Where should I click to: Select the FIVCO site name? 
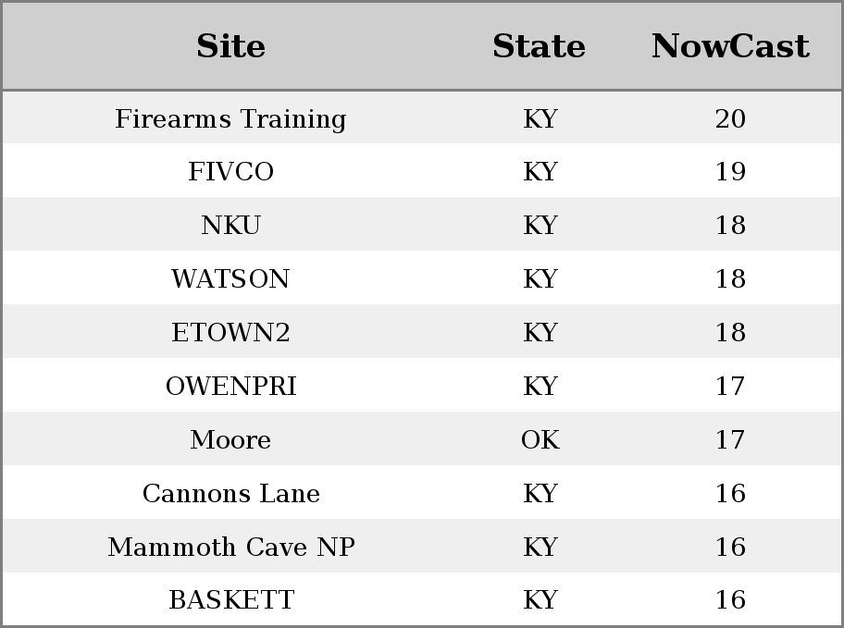tap(230, 172)
